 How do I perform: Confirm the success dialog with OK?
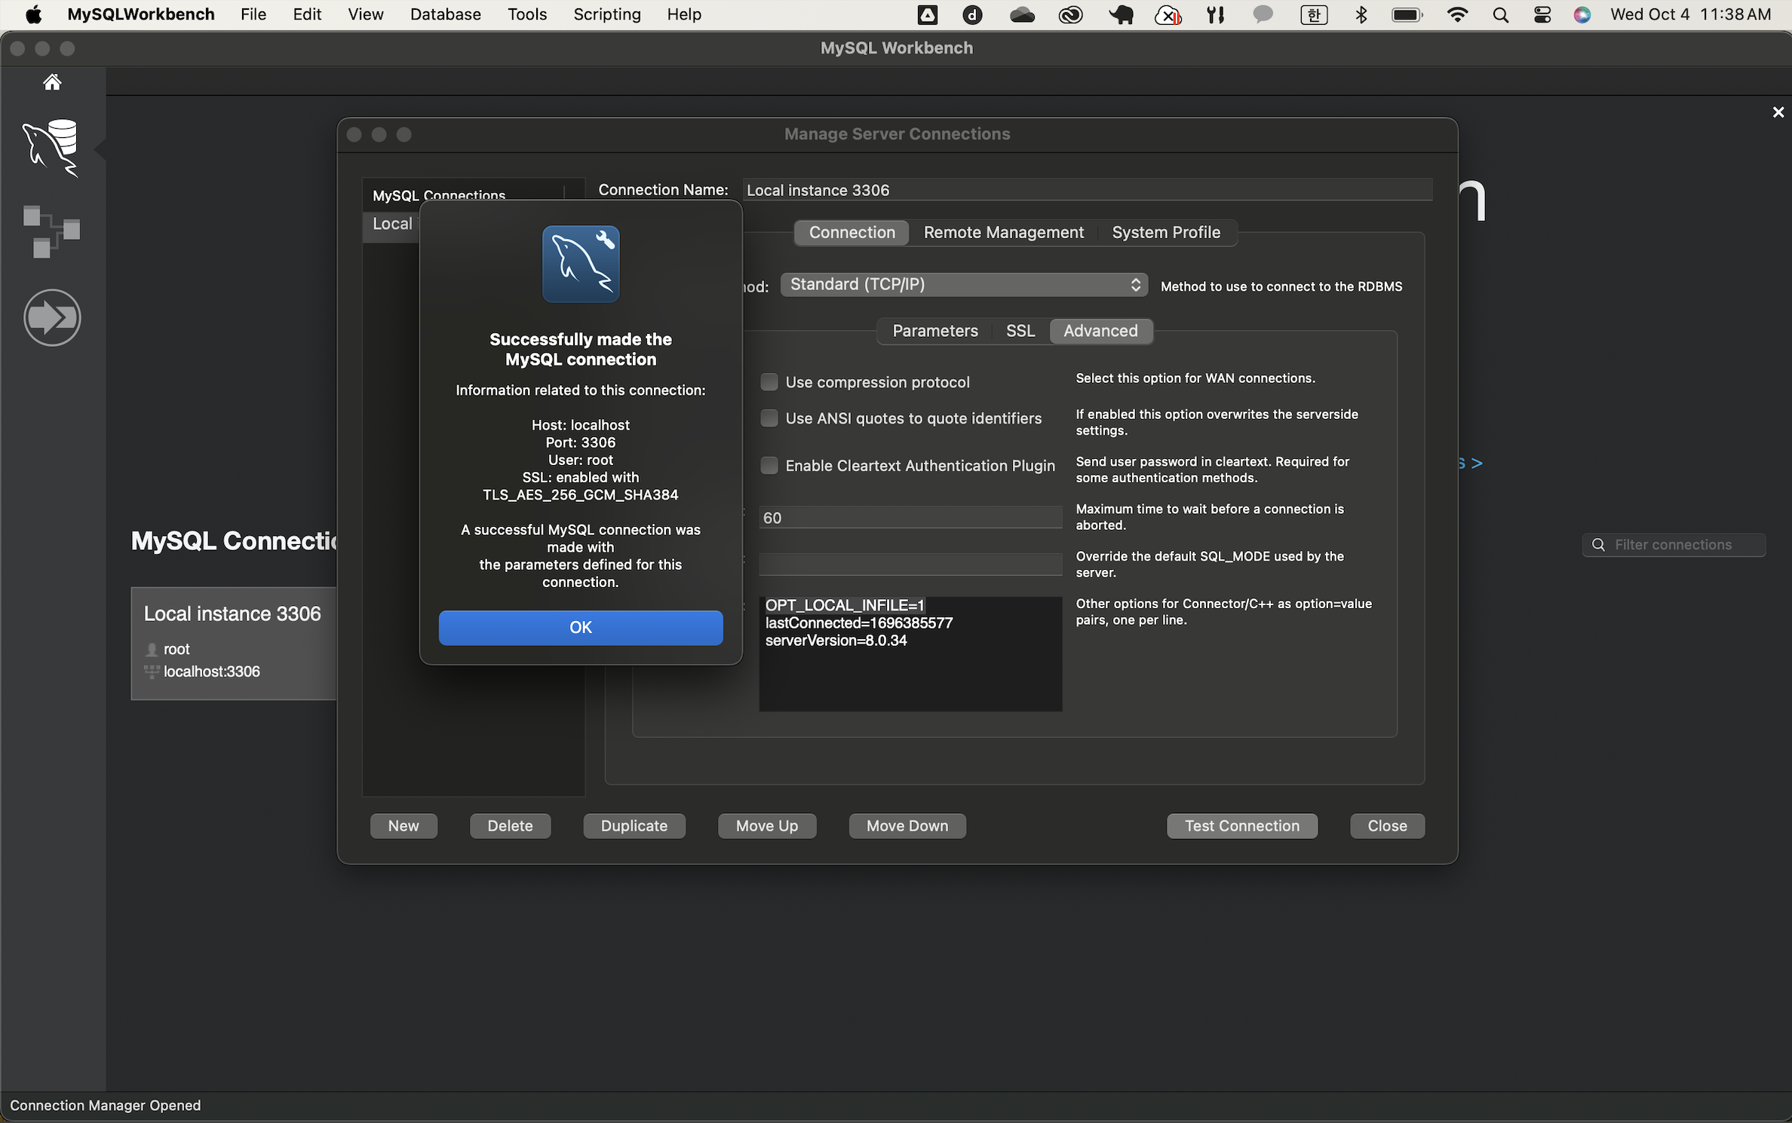pos(581,628)
